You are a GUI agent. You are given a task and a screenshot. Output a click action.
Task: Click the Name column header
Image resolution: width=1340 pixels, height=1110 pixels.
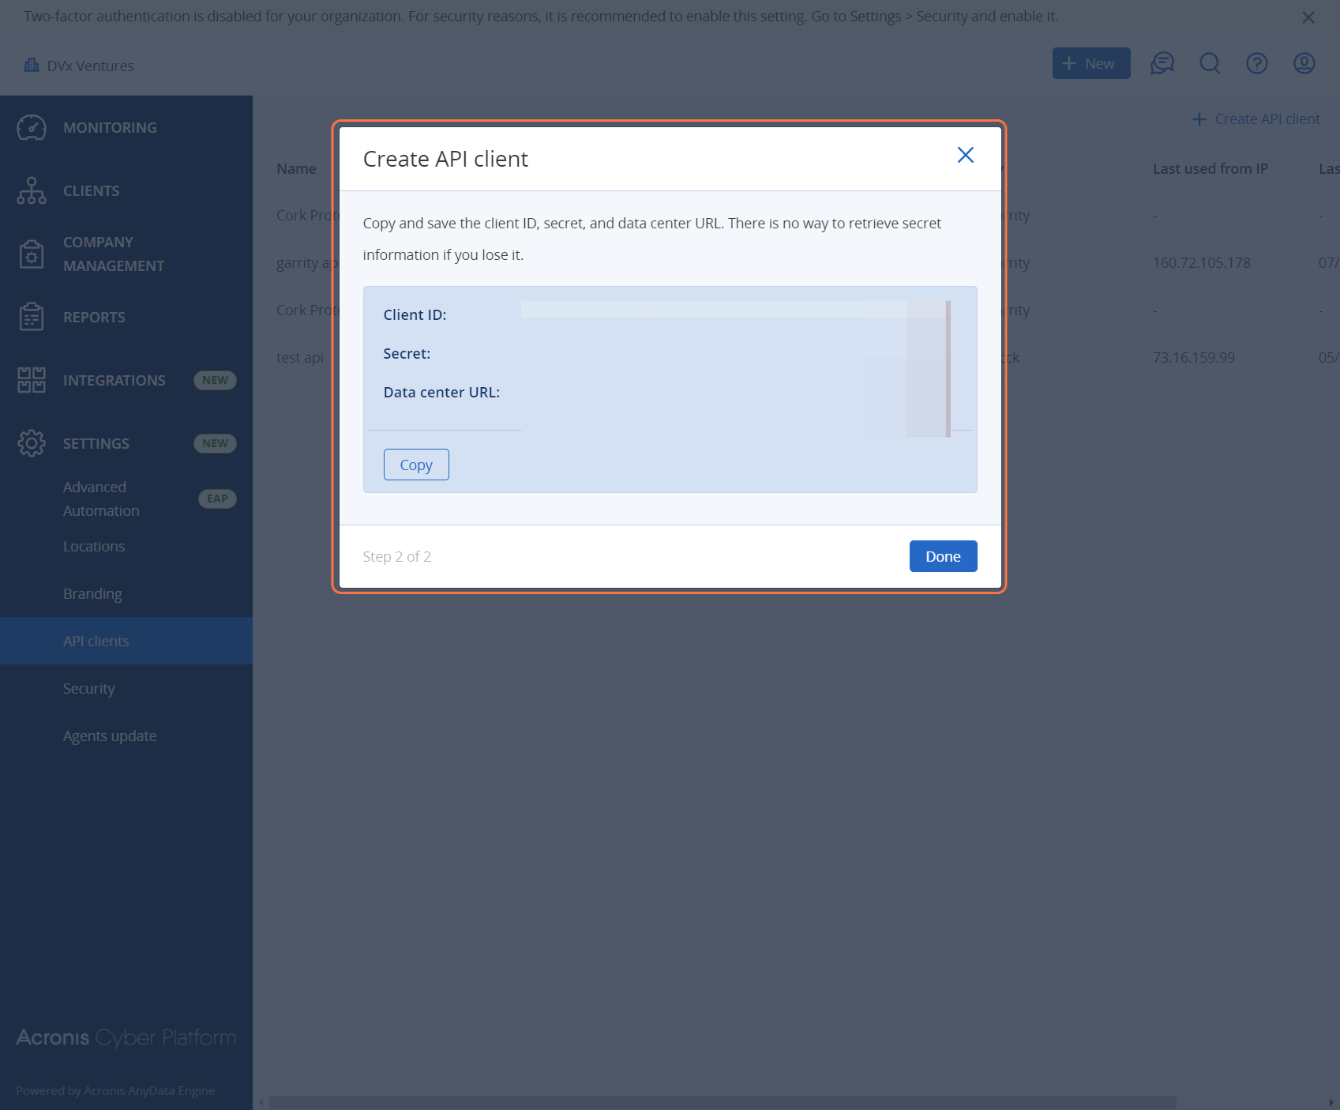point(296,168)
